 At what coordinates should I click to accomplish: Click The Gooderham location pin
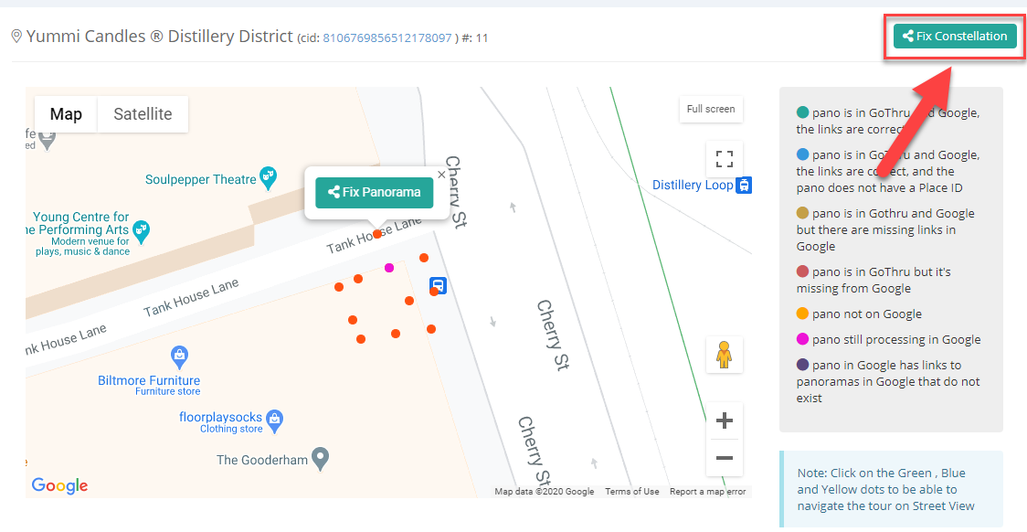(x=320, y=458)
